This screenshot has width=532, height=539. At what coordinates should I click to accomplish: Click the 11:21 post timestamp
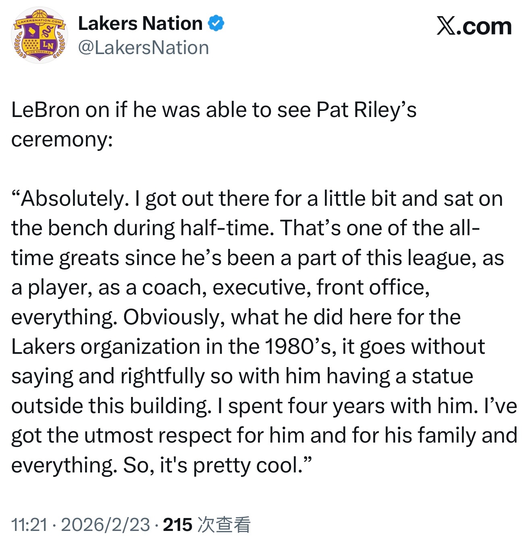click(29, 524)
